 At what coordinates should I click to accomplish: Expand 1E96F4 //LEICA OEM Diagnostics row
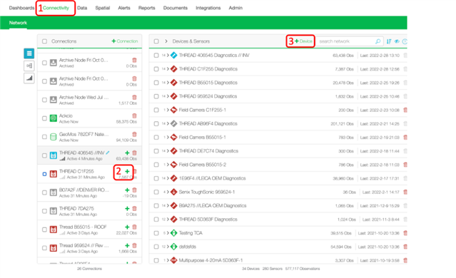pos(168,178)
